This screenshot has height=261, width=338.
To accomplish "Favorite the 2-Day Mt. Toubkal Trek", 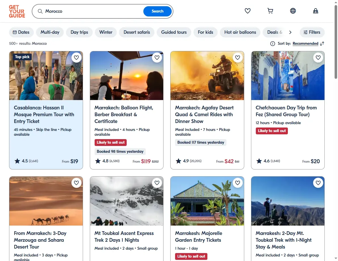I will click(x=318, y=183).
